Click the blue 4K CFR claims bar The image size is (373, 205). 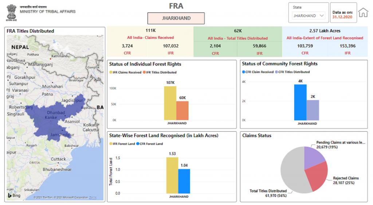coord(300,102)
